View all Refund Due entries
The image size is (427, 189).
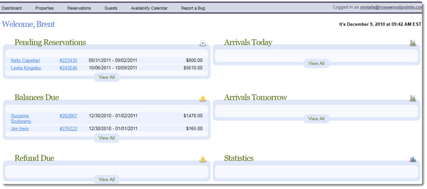click(107, 180)
